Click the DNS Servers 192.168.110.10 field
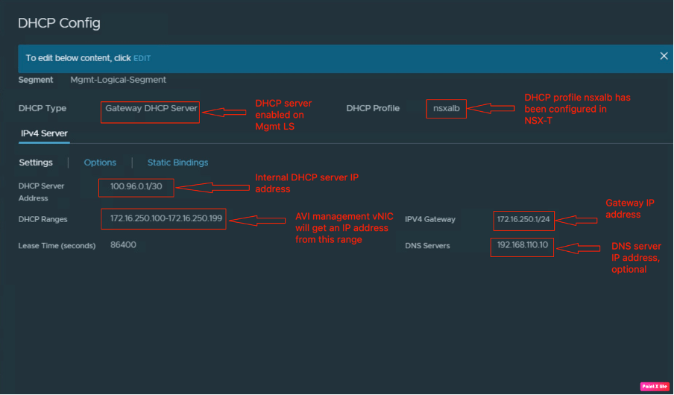Screen dimensions: 674x395 click(522, 245)
